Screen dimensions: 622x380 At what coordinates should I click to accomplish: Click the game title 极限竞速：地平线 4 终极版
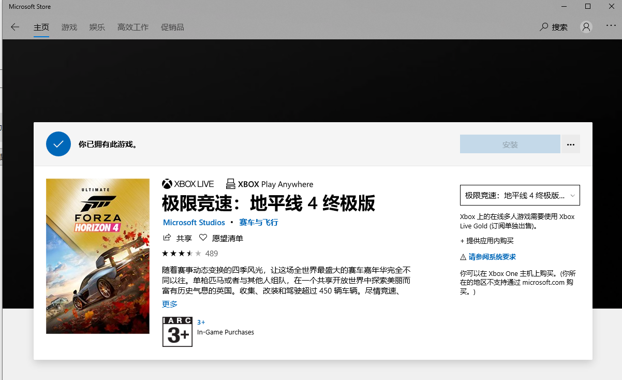[x=269, y=203]
